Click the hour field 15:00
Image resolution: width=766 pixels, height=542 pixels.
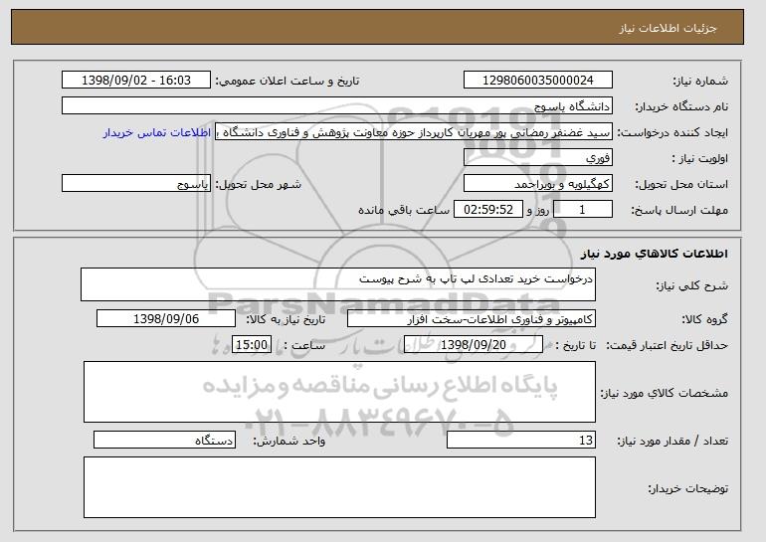coord(252,345)
